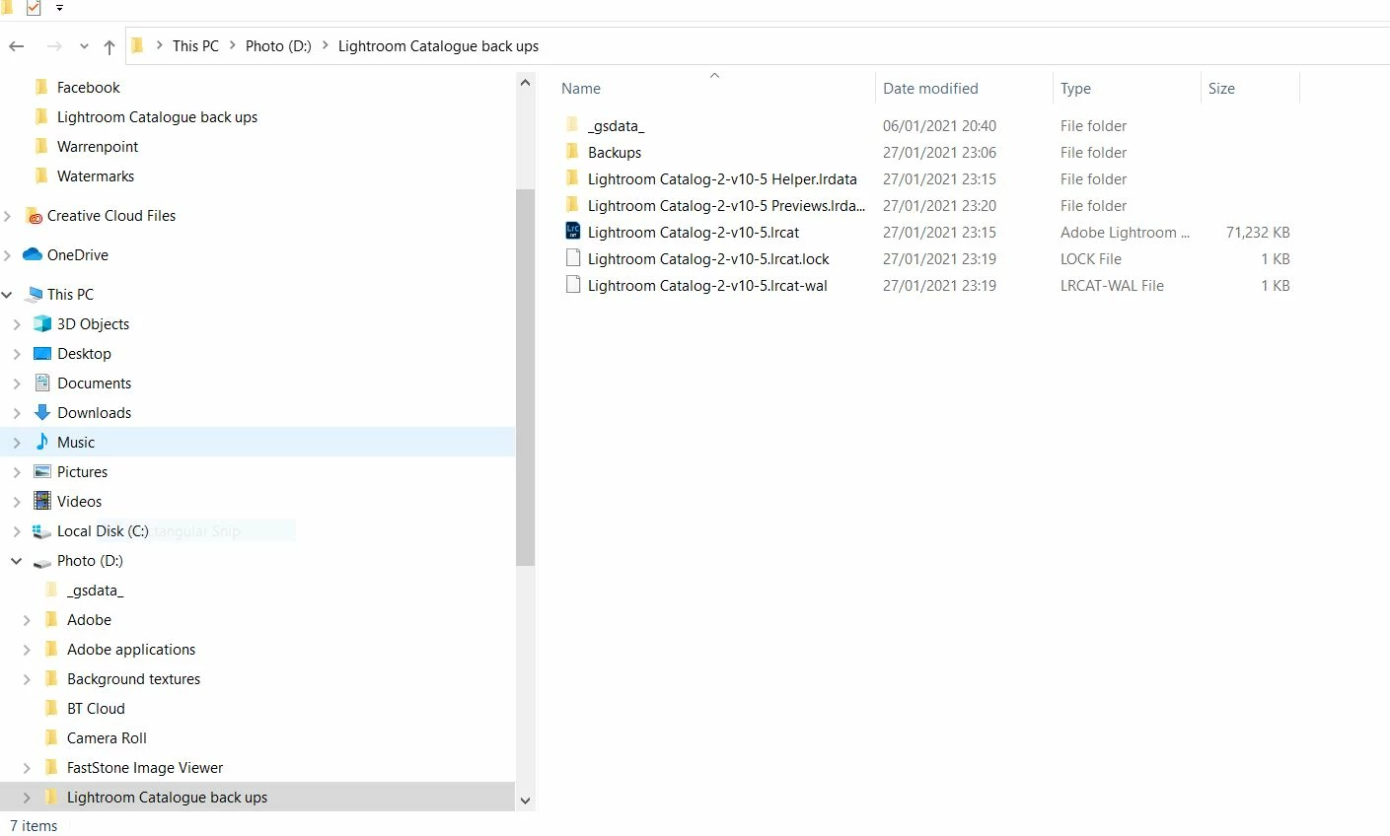1390x836 pixels.
Task: Select 'Lightroom Catalog-2-v10-5.lrcat' file name
Action: (694, 233)
